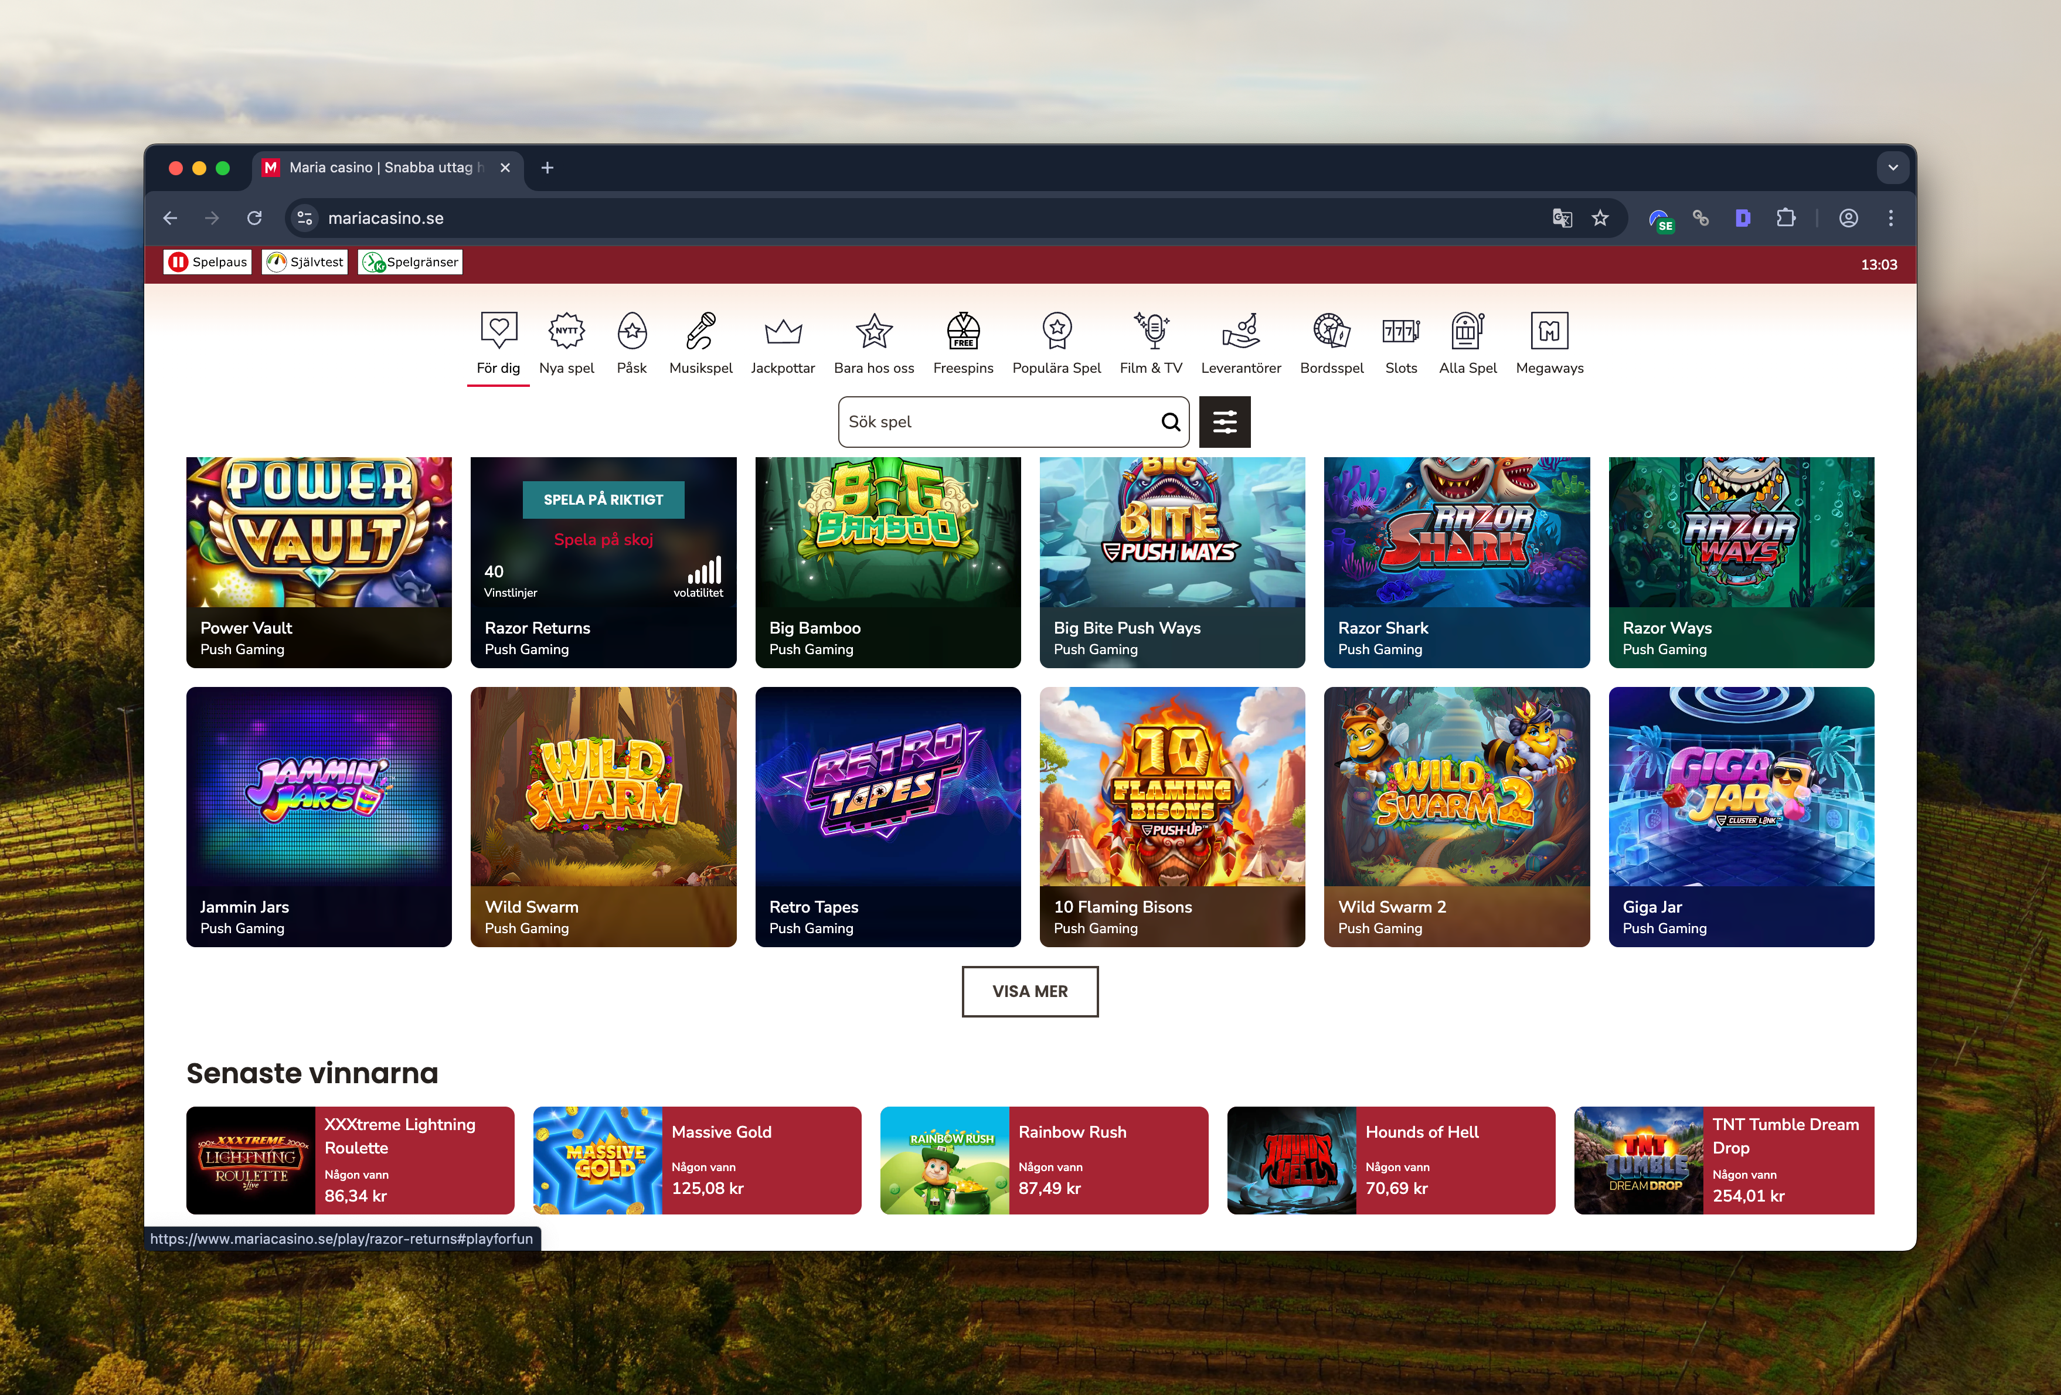Open the Populära Spel badge icon
2061x1395 pixels.
point(1057,331)
